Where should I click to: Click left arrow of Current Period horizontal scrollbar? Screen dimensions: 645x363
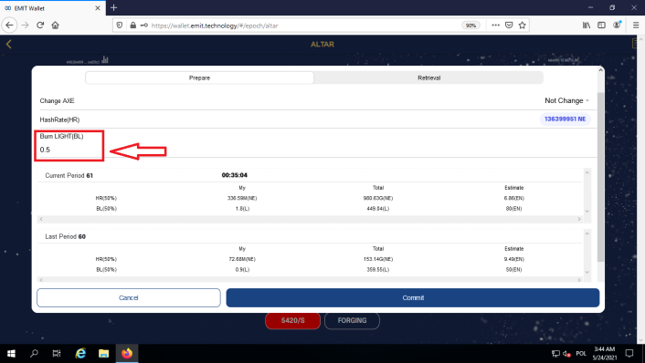[x=41, y=219]
